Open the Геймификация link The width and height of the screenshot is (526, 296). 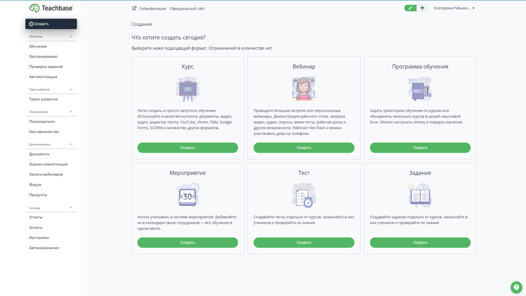click(x=153, y=8)
